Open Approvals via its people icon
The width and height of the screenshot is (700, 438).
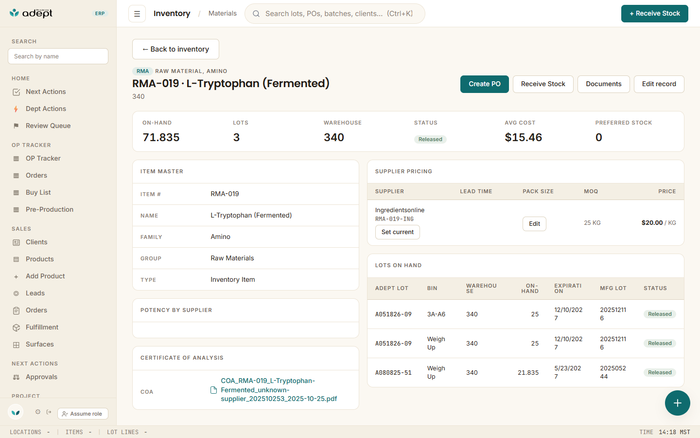16,377
